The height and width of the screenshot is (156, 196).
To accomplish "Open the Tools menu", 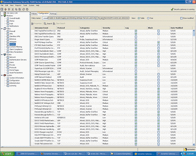I will 25,5.
